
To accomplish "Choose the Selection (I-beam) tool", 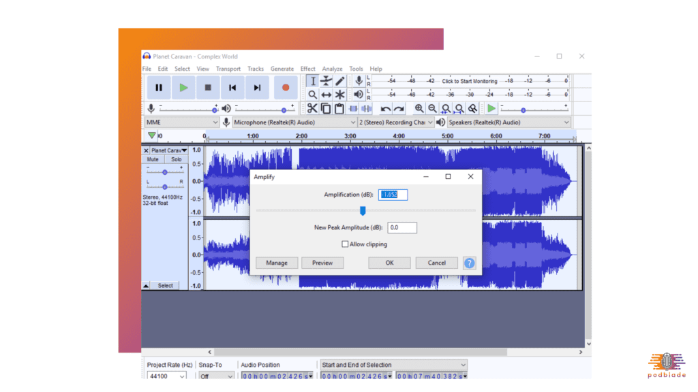I will [313, 81].
